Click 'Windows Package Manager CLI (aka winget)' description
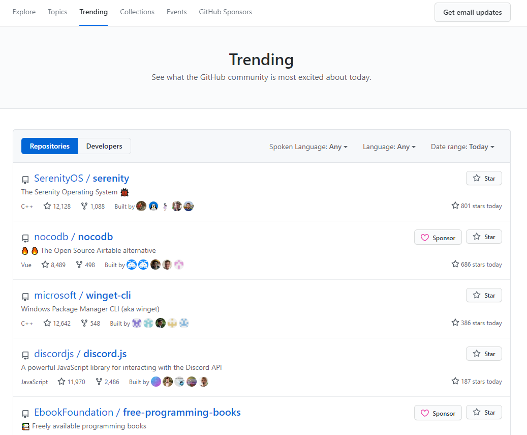This screenshot has width=527, height=435. pos(90,309)
